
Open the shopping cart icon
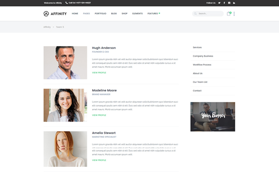pos(229,14)
